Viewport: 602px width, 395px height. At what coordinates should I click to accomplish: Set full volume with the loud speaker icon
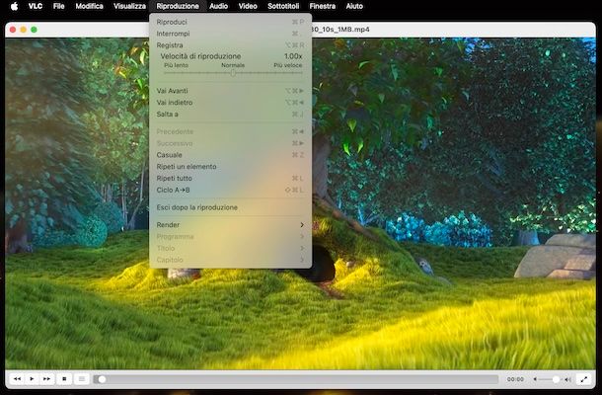pos(567,379)
